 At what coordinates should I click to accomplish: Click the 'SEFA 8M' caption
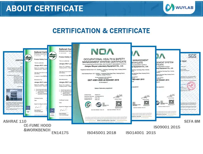(192, 122)
